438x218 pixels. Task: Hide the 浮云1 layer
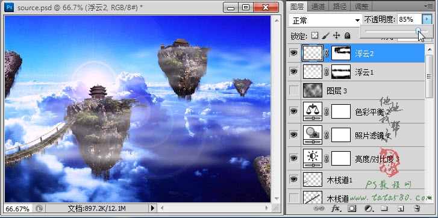tap(293, 72)
